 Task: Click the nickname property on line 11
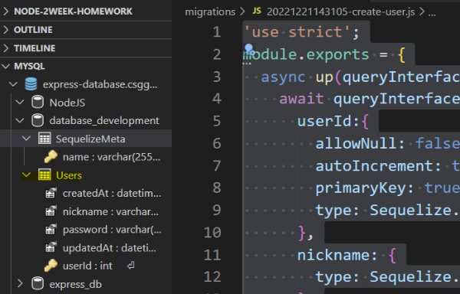(333, 255)
